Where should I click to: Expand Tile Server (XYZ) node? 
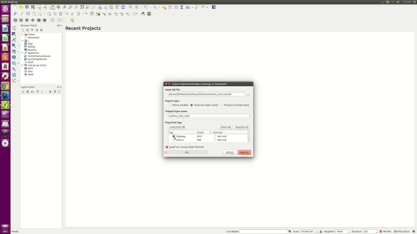click(x=22, y=66)
